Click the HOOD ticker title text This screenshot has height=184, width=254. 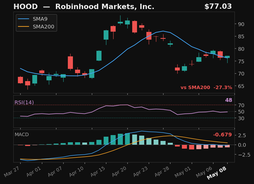26,7
